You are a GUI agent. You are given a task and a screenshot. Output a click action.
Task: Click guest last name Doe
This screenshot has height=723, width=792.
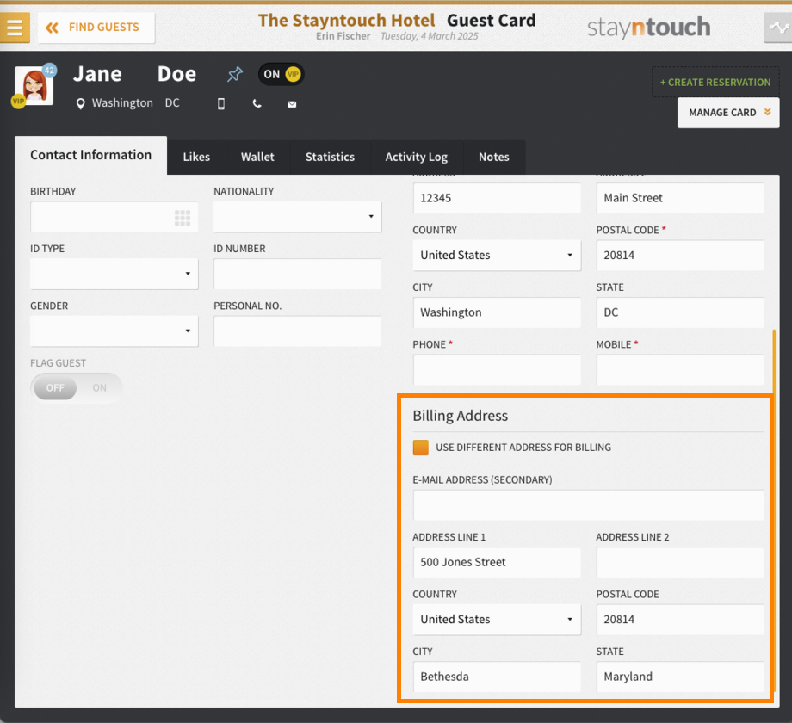pyautogui.click(x=176, y=74)
